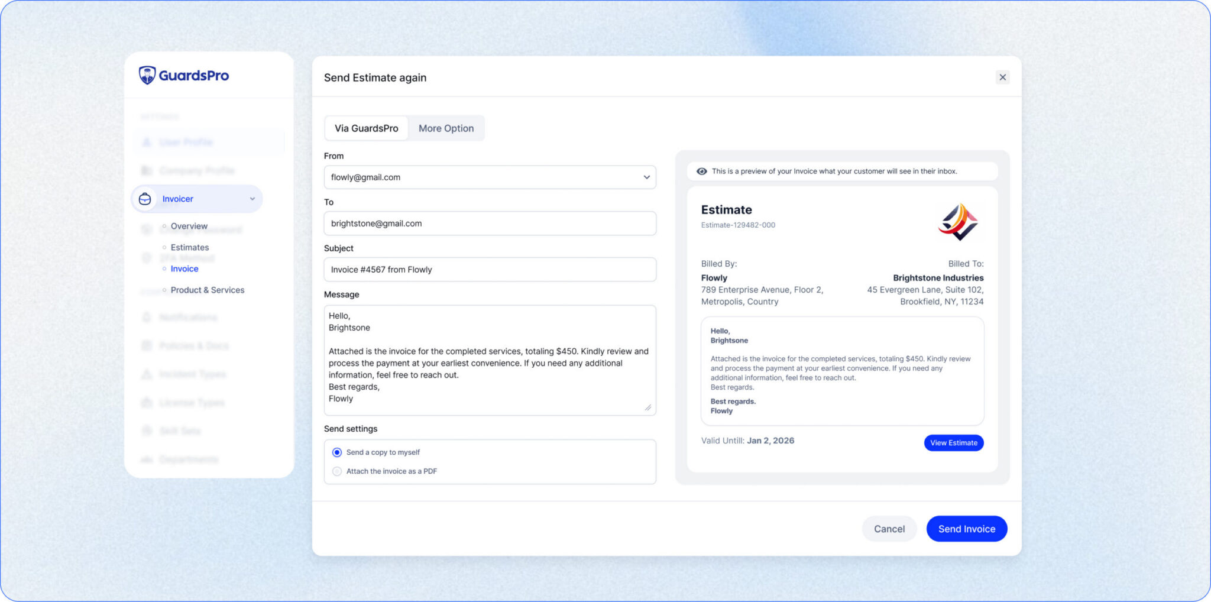Focus the Subject input field
Screen dimensions: 1211x602
click(490, 270)
